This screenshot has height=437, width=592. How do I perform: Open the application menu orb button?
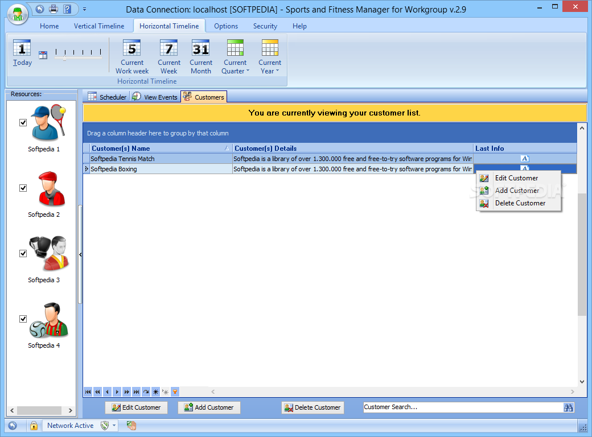tap(18, 15)
